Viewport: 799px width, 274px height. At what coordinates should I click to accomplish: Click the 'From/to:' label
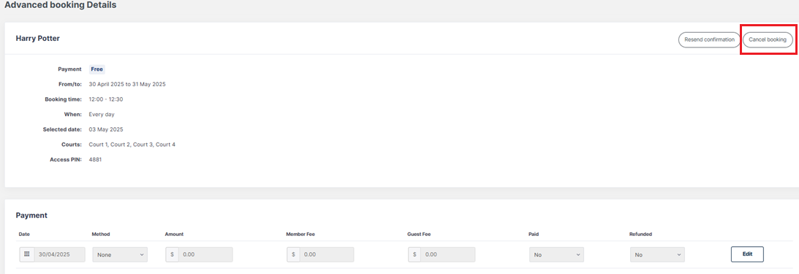point(70,84)
